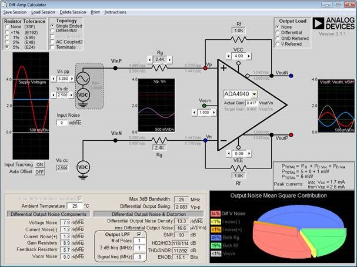Decrease Vocm with left arrow

(x=194, y=113)
